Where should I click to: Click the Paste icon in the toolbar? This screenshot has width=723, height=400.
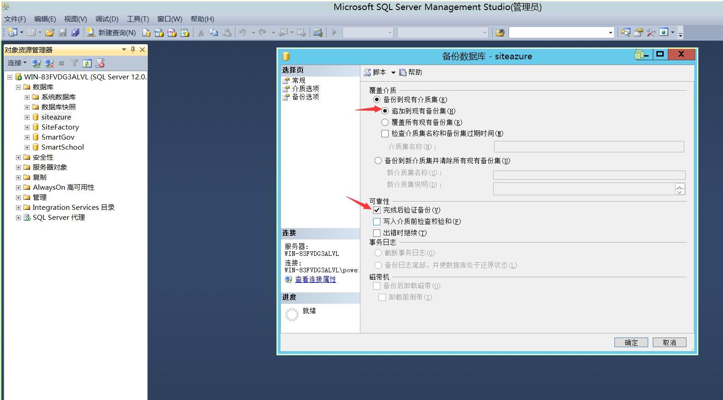point(226,32)
